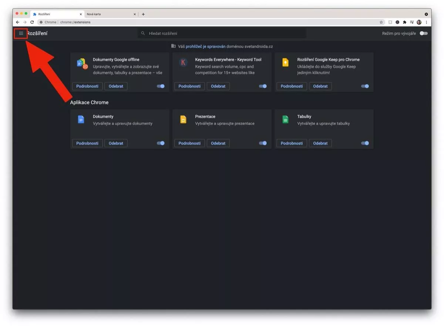Viewport: 444px width, 326px height.
Task: Turn off the Tabulky app toggle
Action: click(365, 143)
